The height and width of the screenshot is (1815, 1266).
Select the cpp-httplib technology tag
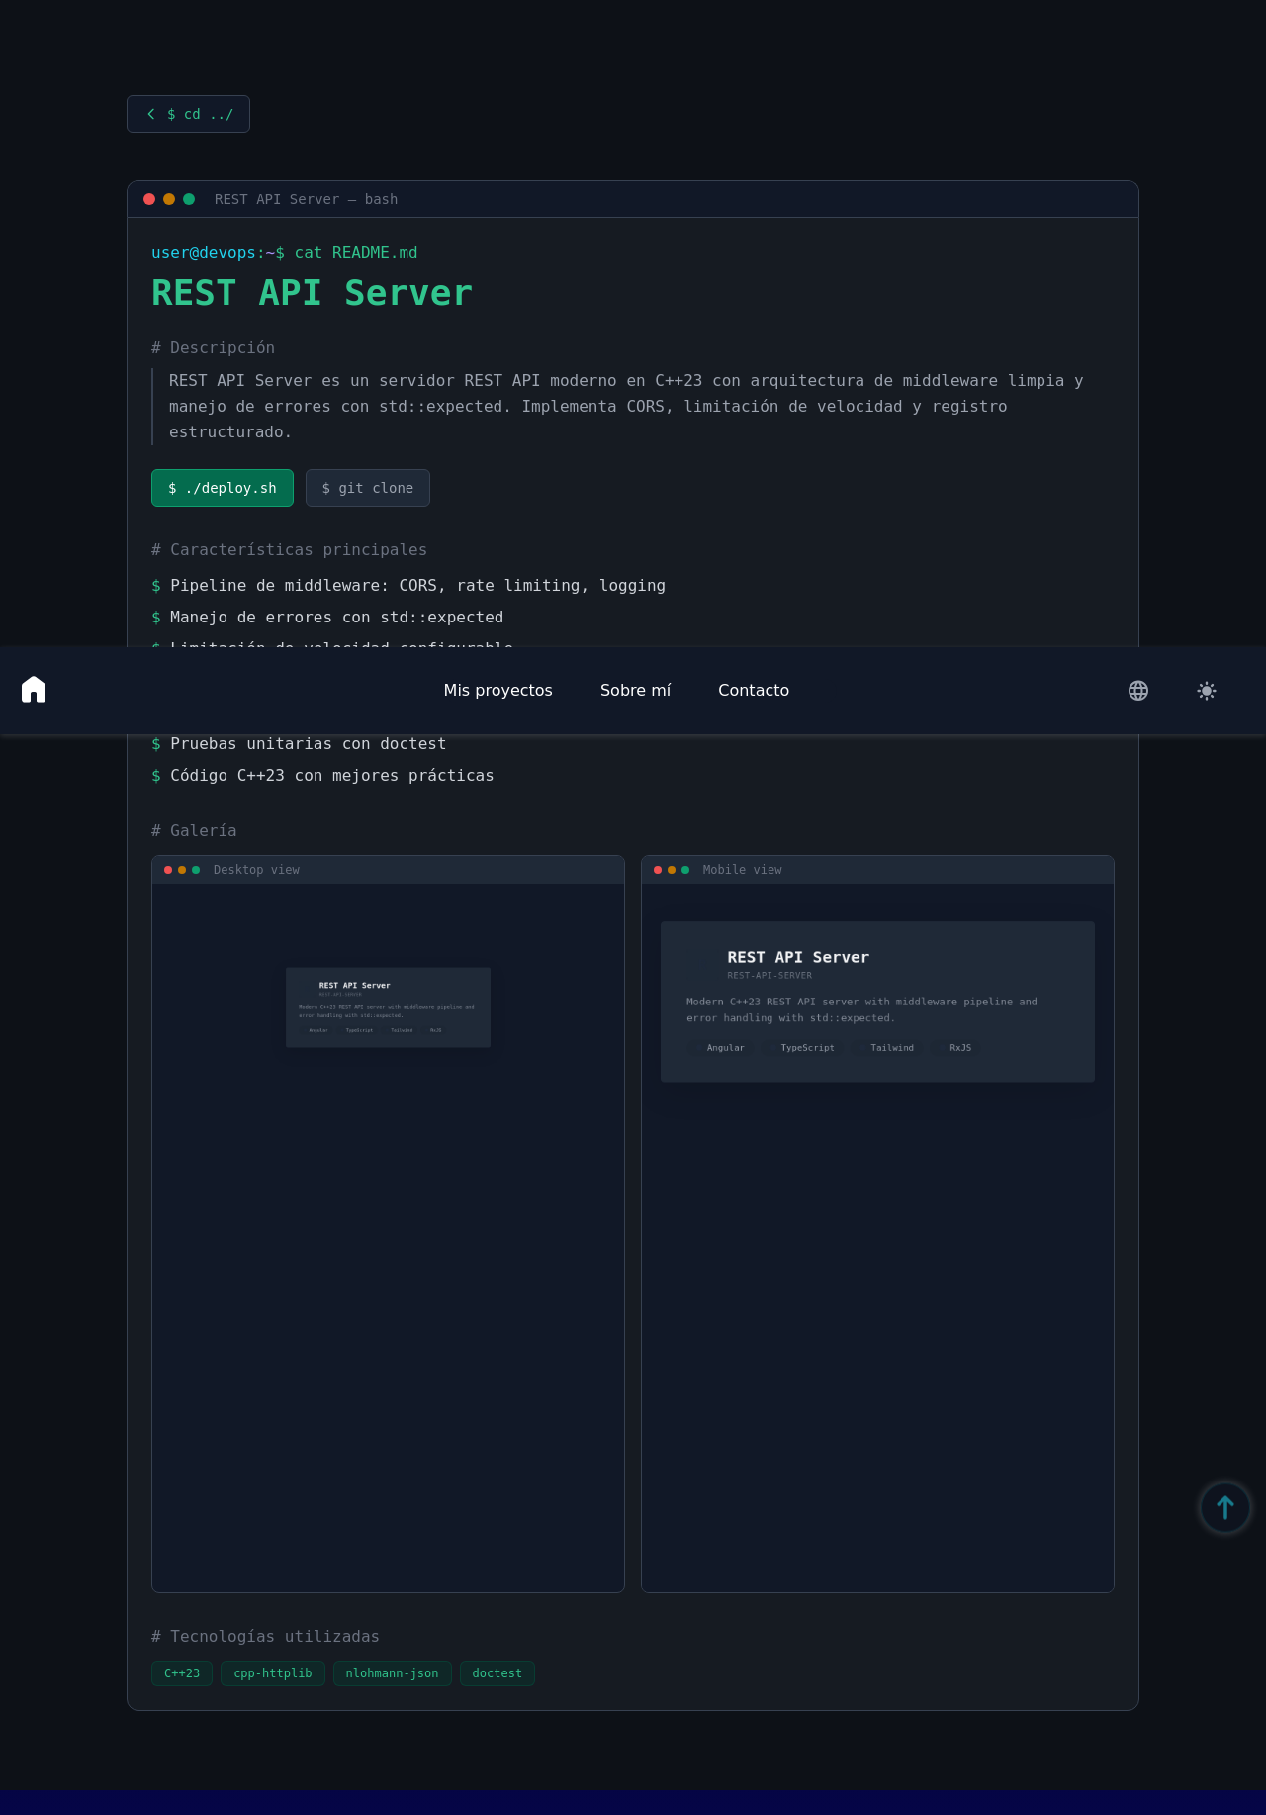(273, 1673)
